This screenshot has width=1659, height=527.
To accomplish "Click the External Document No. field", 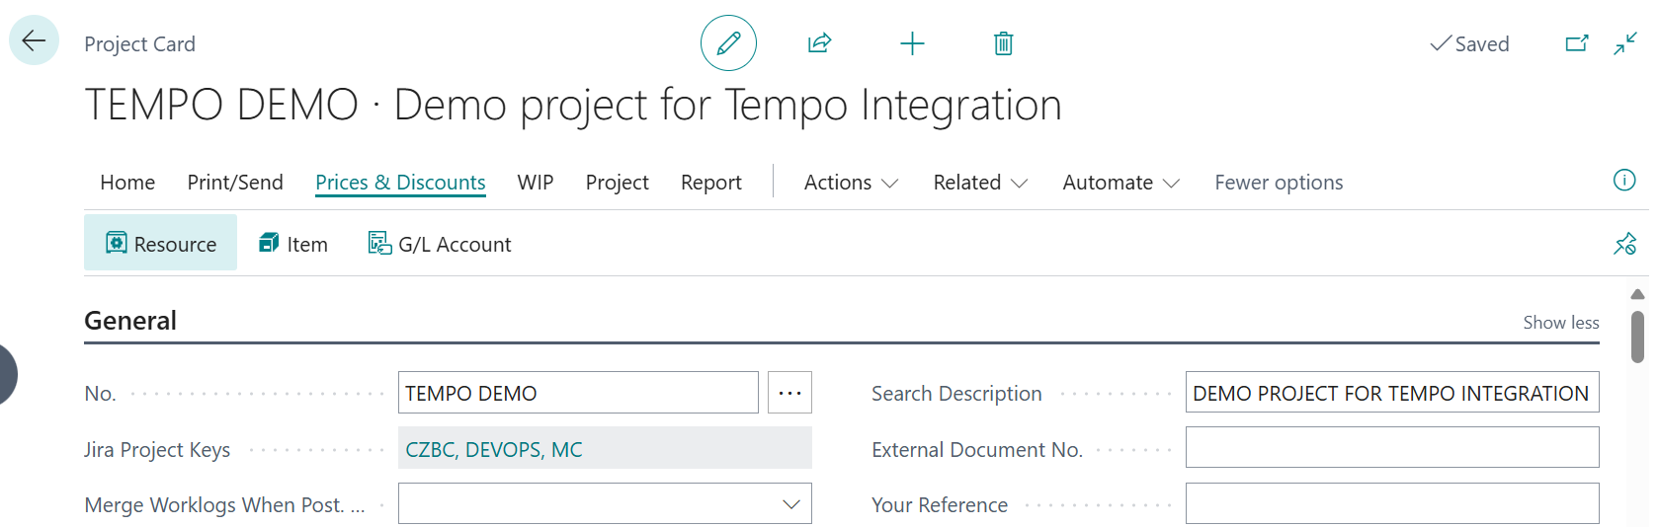I will tap(1391, 448).
